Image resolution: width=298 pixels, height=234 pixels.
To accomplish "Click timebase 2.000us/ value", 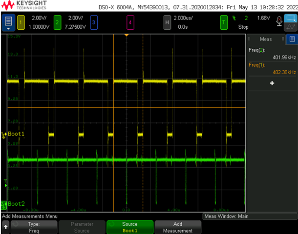I will coord(183,18).
